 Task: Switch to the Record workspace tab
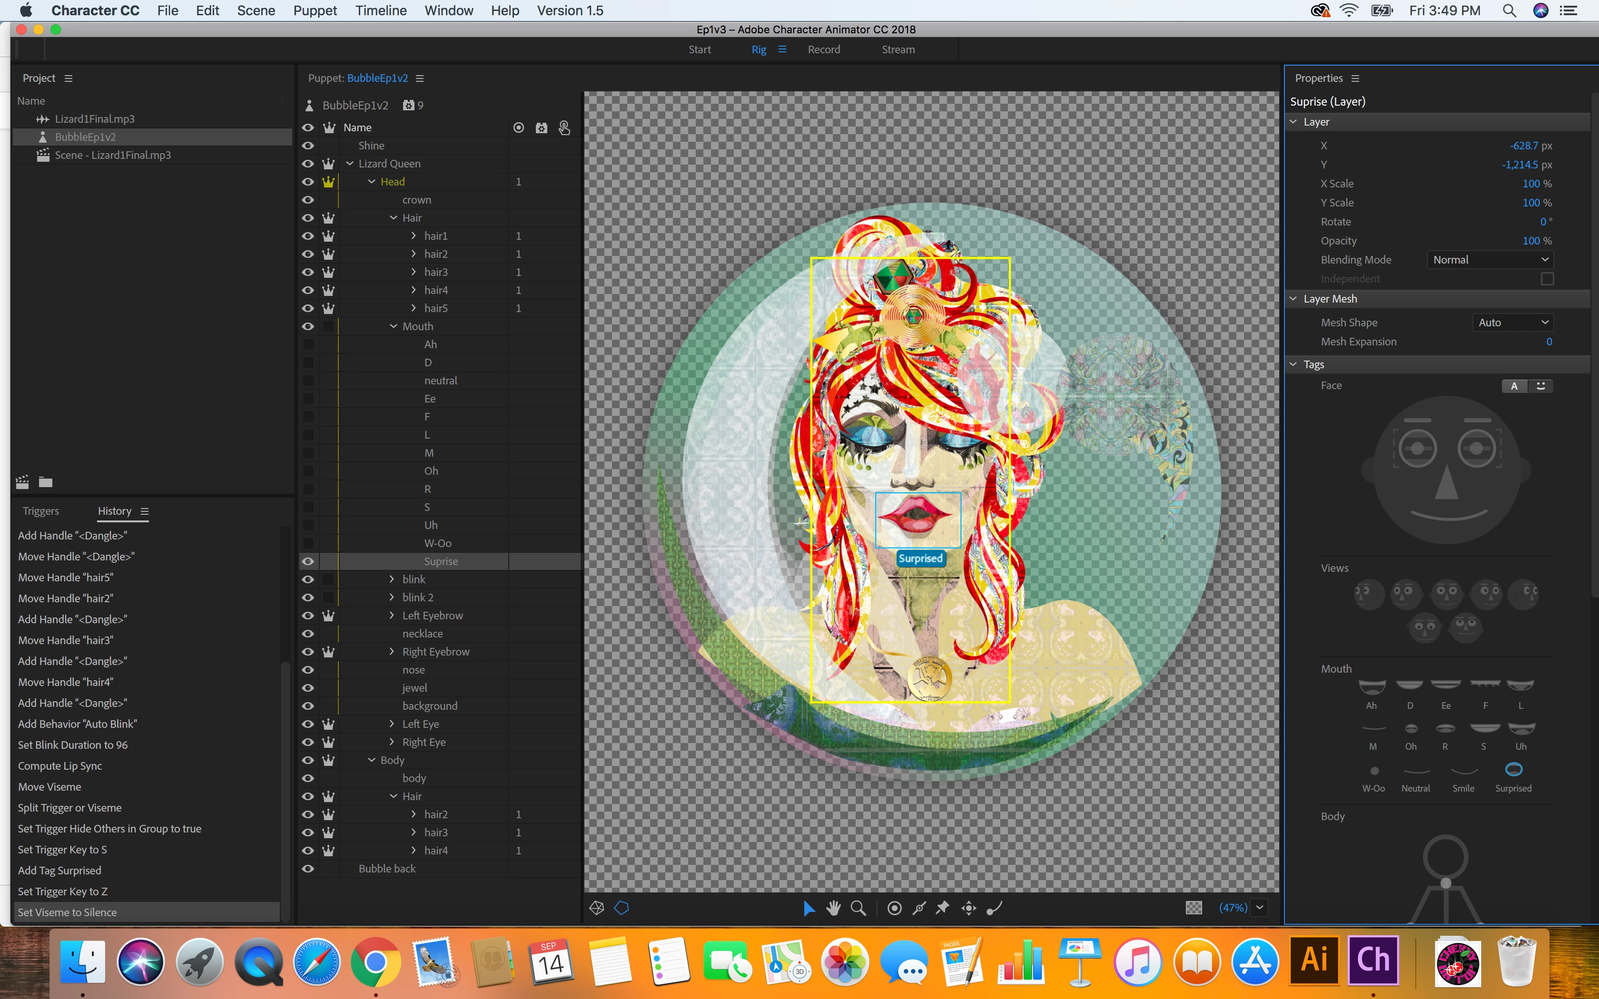pyautogui.click(x=823, y=49)
